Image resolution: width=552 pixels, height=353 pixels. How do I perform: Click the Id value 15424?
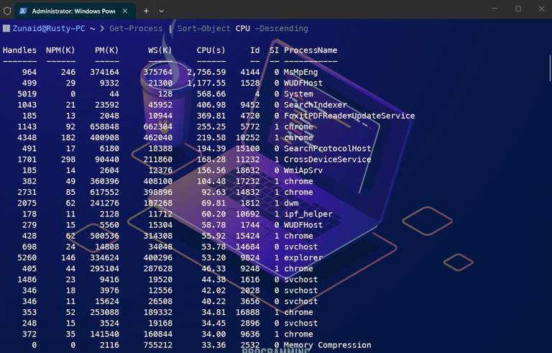click(248, 236)
